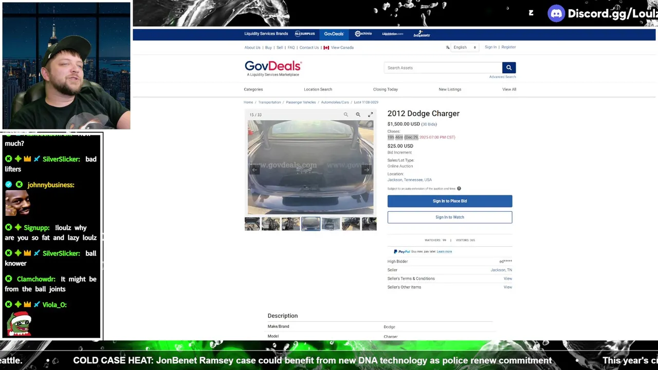Click the Discord logo in the overlay
The width and height of the screenshot is (658, 370).
pos(556,14)
